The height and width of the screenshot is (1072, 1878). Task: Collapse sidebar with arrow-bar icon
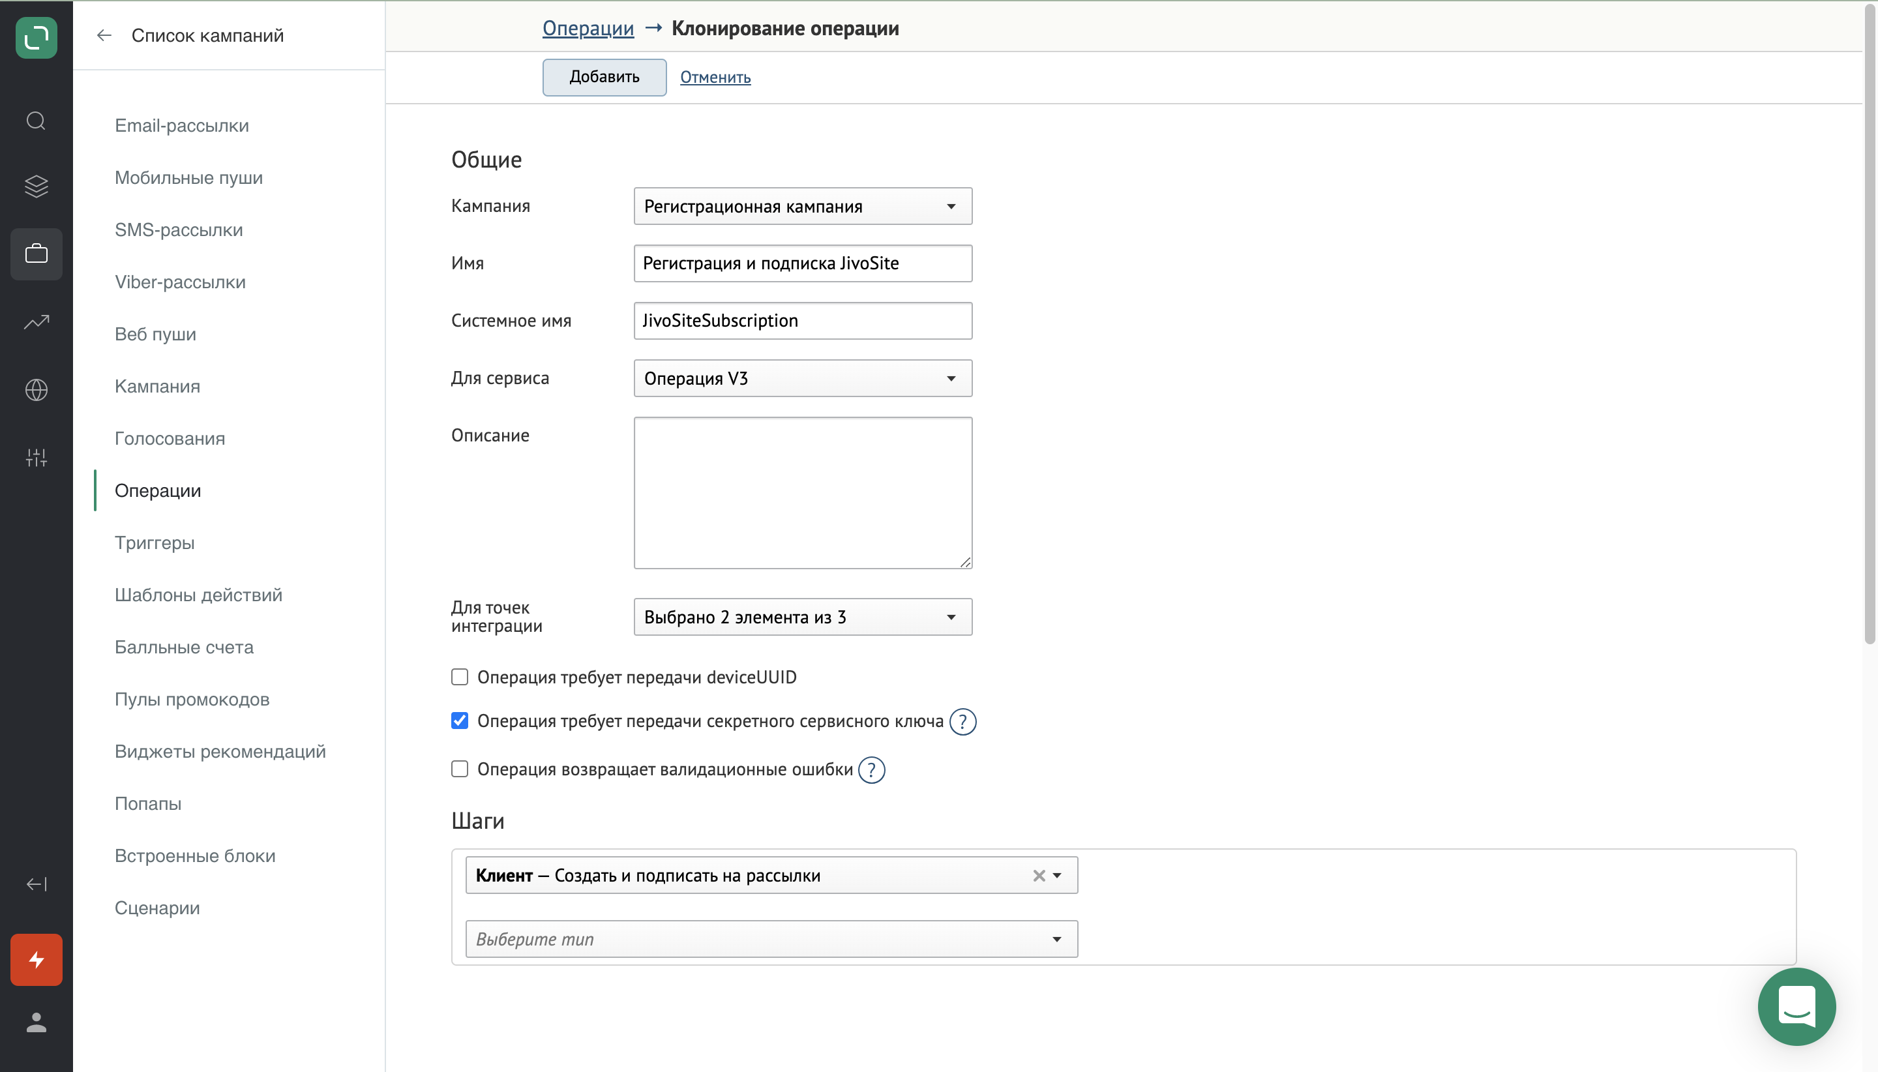[x=36, y=884]
